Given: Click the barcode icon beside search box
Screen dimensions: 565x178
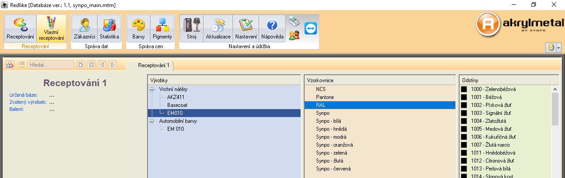Looking at the screenshot, I should coord(21,64).
